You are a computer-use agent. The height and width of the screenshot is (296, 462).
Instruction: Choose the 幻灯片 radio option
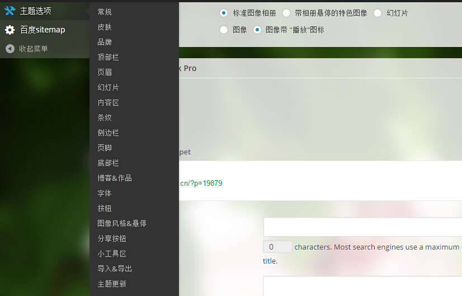pyautogui.click(x=378, y=13)
